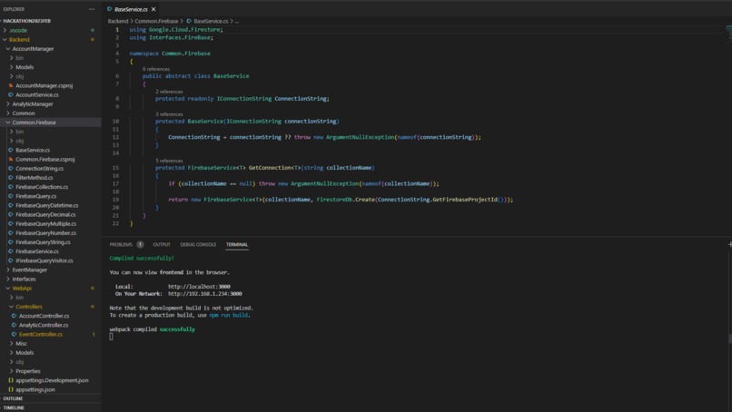Collapse the WebApi folder
Viewport: 732px width, 412px height.
[22, 289]
